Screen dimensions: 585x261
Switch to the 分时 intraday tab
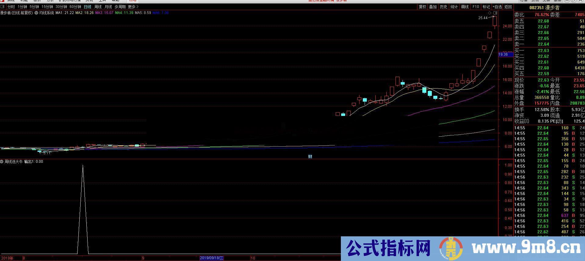click(11, 7)
